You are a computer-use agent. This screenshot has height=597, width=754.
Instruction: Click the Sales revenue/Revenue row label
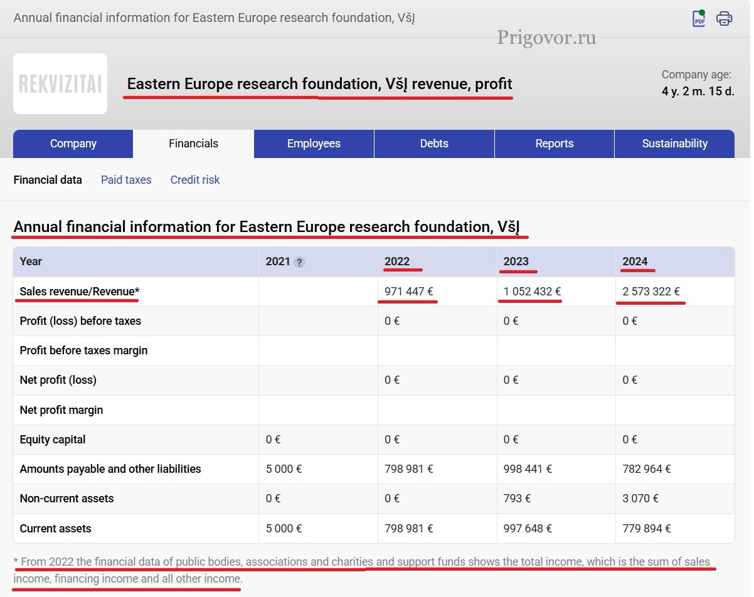(80, 291)
